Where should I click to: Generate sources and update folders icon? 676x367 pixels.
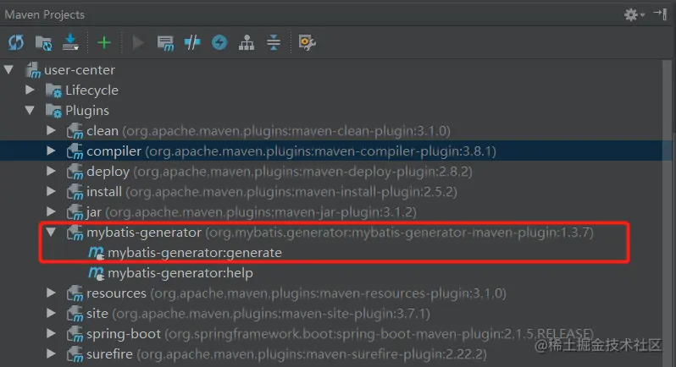click(43, 42)
